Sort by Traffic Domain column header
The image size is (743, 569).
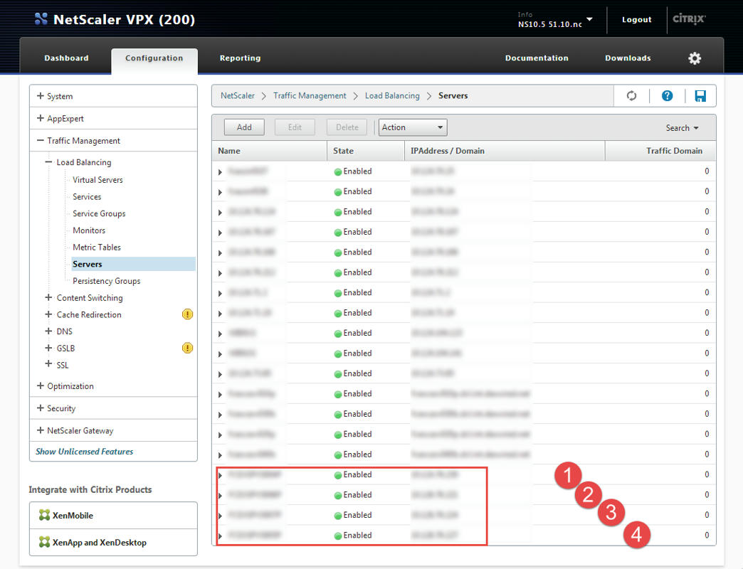pos(660,151)
